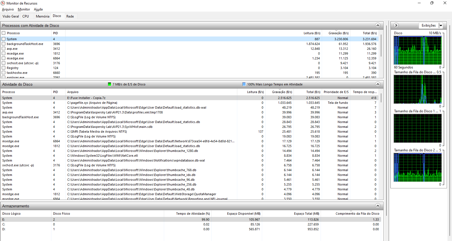Screen dimensions: 452x241
Task: Check the msedge.exe PID 6864 checkbox
Action: pos(4,58)
